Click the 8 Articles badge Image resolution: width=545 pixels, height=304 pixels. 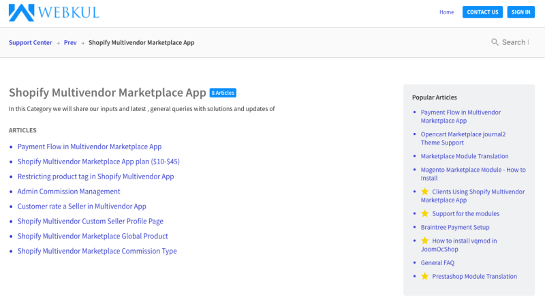pos(223,93)
